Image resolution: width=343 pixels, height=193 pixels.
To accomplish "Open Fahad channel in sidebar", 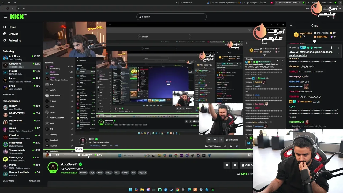I will click(21, 80).
